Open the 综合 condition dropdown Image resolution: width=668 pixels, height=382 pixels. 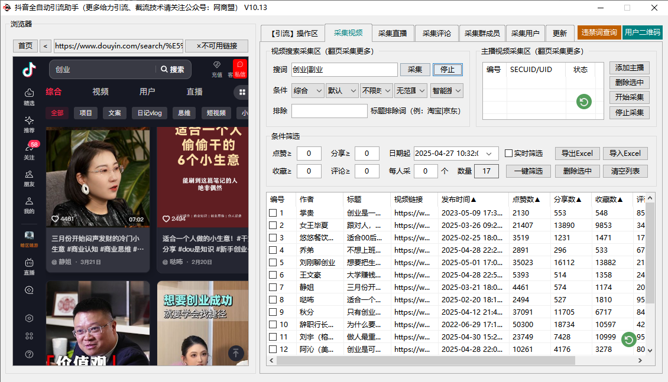[307, 90]
